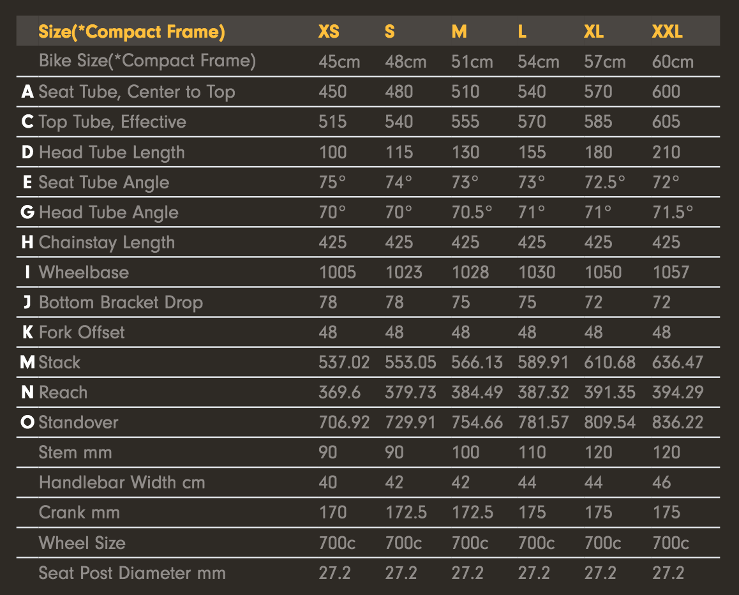Click the Handlebar Width cm label

tap(122, 483)
